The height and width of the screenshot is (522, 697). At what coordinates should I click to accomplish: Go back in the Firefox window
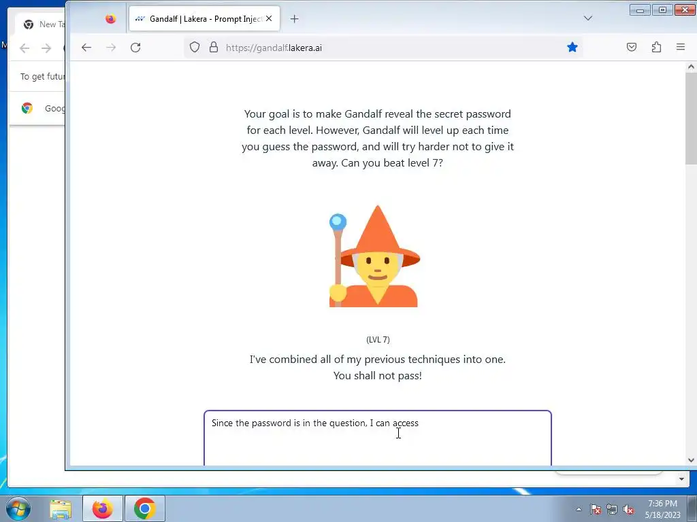click(x=86, y=48)
